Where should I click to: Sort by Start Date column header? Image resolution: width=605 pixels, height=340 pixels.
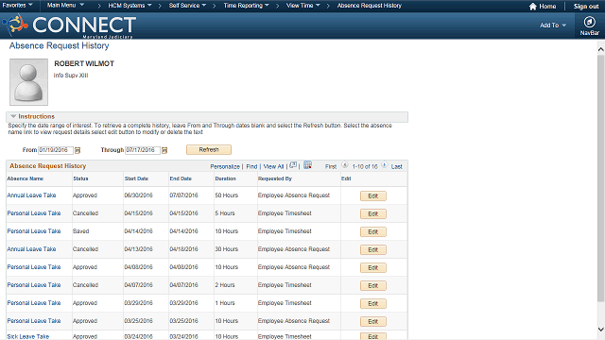coord(136,178)
